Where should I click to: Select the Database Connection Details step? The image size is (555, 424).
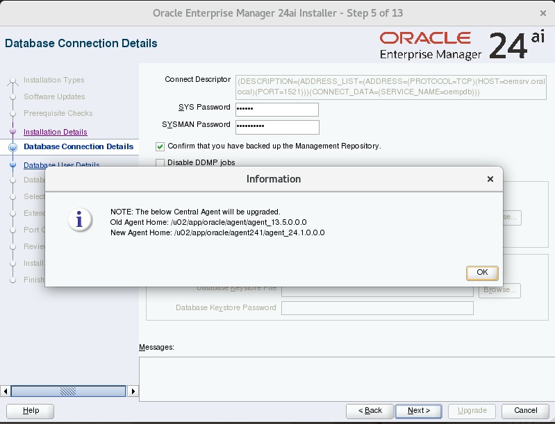pos(78,146)
